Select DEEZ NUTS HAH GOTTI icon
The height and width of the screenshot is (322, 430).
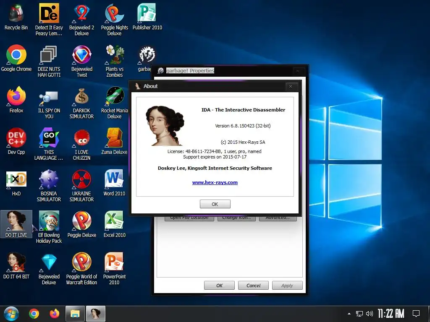tap(49, 61)
